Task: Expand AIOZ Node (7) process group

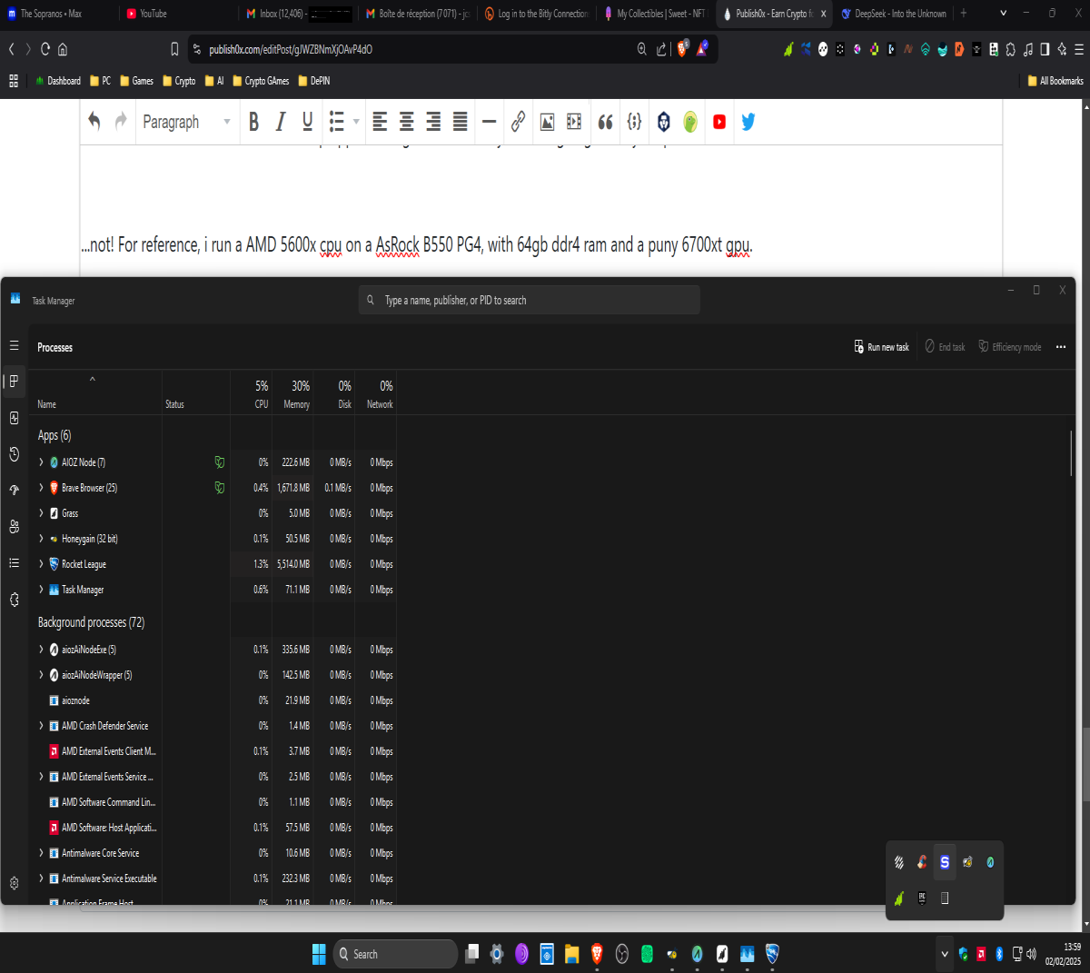Action: click(41, 462)
